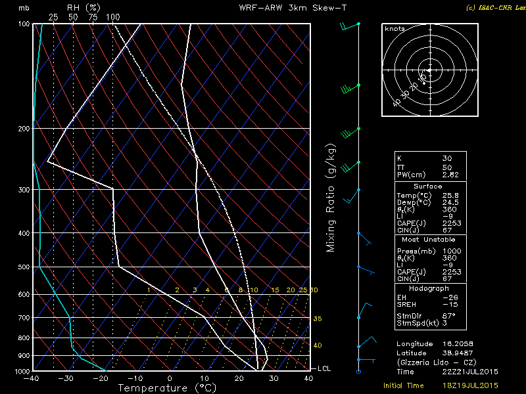Image resolution: width=526 pixels, height=394 pixels.
Task: Click the mb pressure unit label
Action: 24,8
